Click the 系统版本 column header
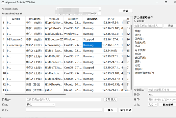This screenshot has height=118, width=176. [x=73, y=19]
